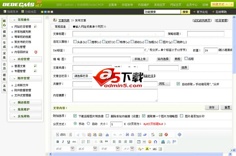Screen dimensions: 236x156
Task: Insert a special character (omega icon)
Action: [x=155, y=142]
